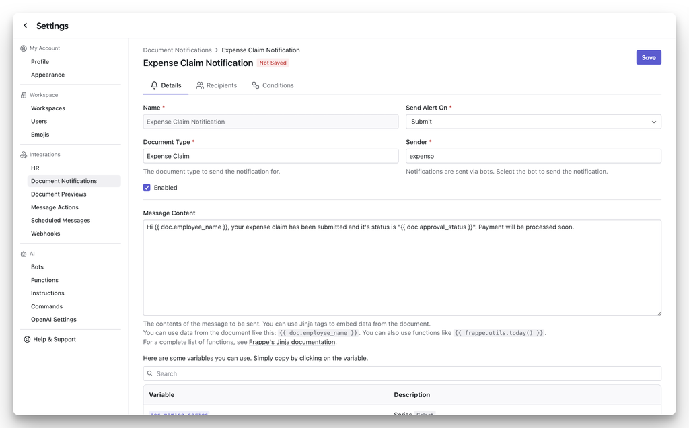The height and width of the screenshot is (428, 689).
Task: Go to Document Notifications breadcrumb
Action: pyautogui.click(x=177, y=50)
